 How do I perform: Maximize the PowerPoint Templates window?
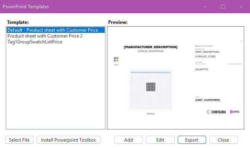coord(223,7)
